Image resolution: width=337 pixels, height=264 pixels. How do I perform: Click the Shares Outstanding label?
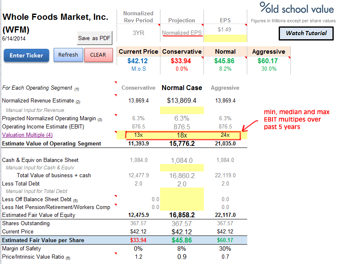[x=26, y=224]
